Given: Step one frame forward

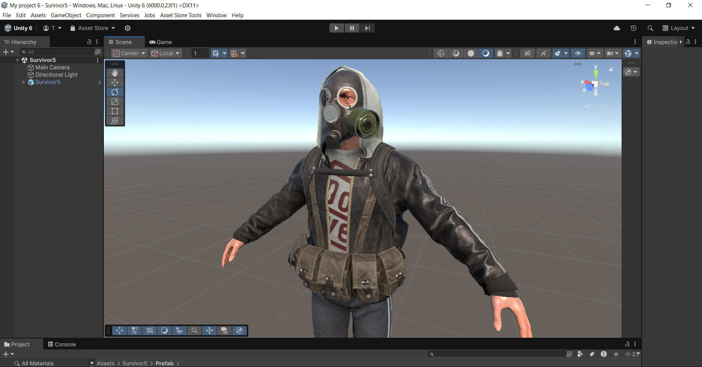Looking at the screenshot, I should (367, 28).
